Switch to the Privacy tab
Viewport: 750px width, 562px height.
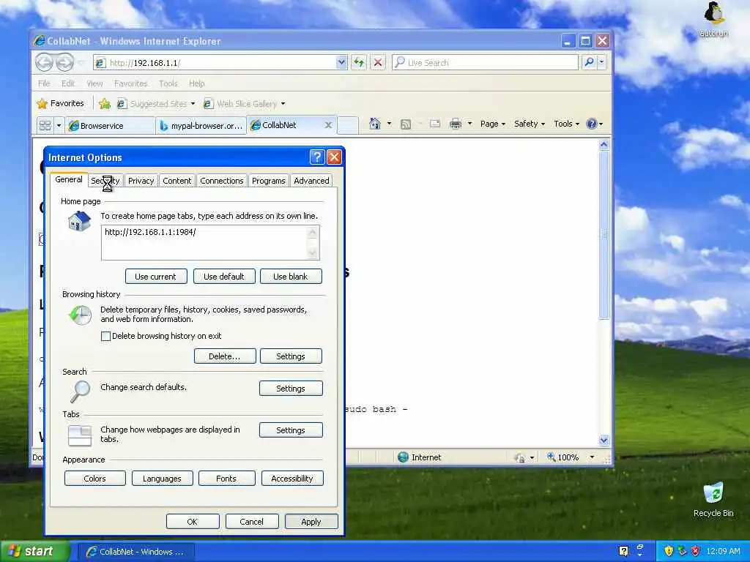pos(141,181)
